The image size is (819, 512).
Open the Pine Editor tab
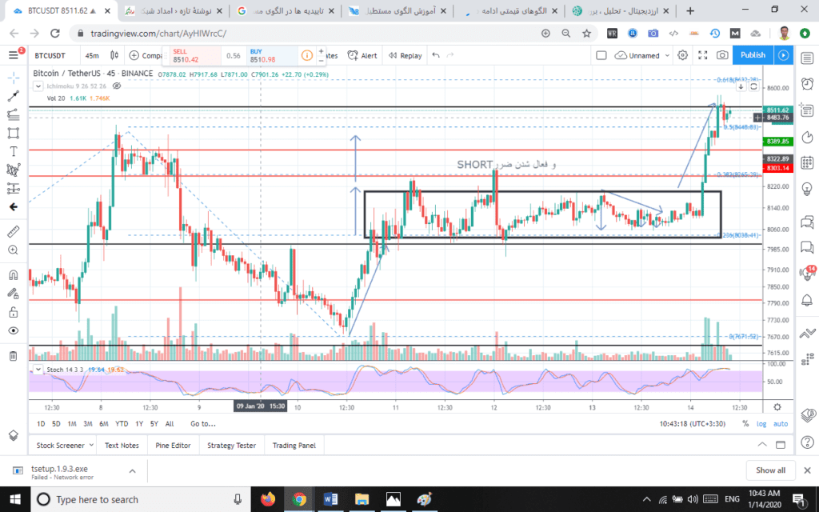[174, 446]
